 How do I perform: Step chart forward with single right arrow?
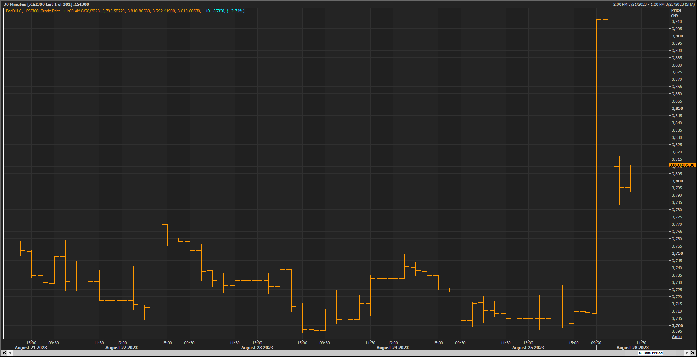pyautogui.click(x=686, y=353)
